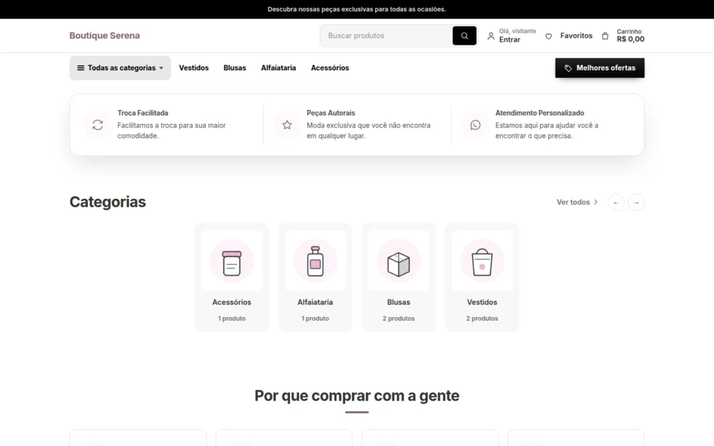
Task: Click the Vestidos bag category icon
Action: point(482,261)
